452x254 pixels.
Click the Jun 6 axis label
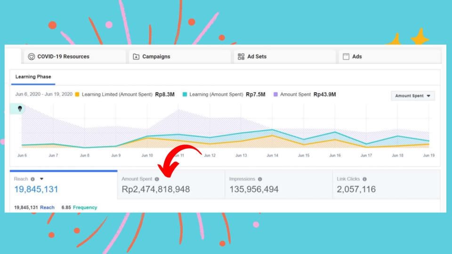click(x=22, y=156)
